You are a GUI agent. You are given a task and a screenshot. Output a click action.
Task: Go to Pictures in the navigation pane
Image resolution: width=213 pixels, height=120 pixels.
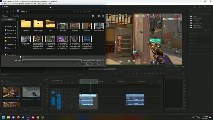coord(9,34)
